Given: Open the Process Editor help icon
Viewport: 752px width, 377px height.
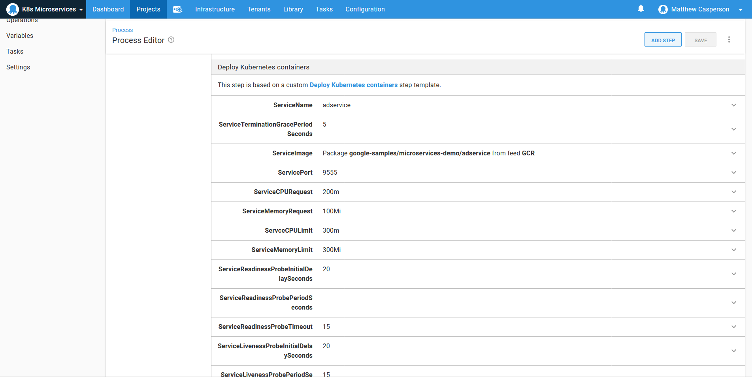Looking at the screenshot, I should point(171,40).
